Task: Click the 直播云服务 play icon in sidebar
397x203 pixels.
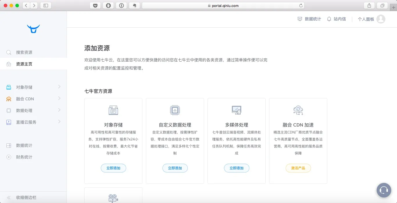Action: tap(9, 122)
